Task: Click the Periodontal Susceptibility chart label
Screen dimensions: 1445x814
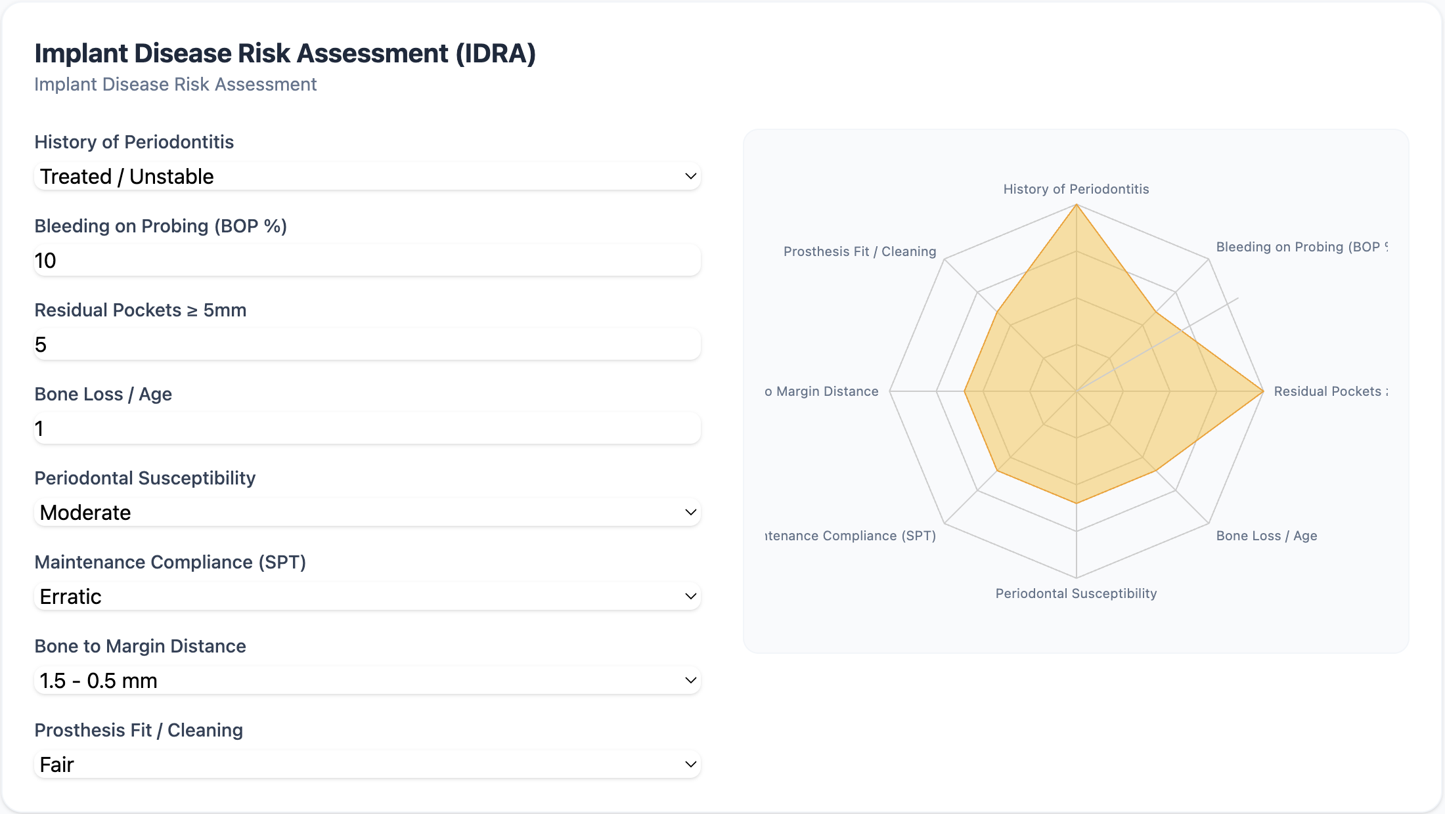Action: tap(1076, 593)
